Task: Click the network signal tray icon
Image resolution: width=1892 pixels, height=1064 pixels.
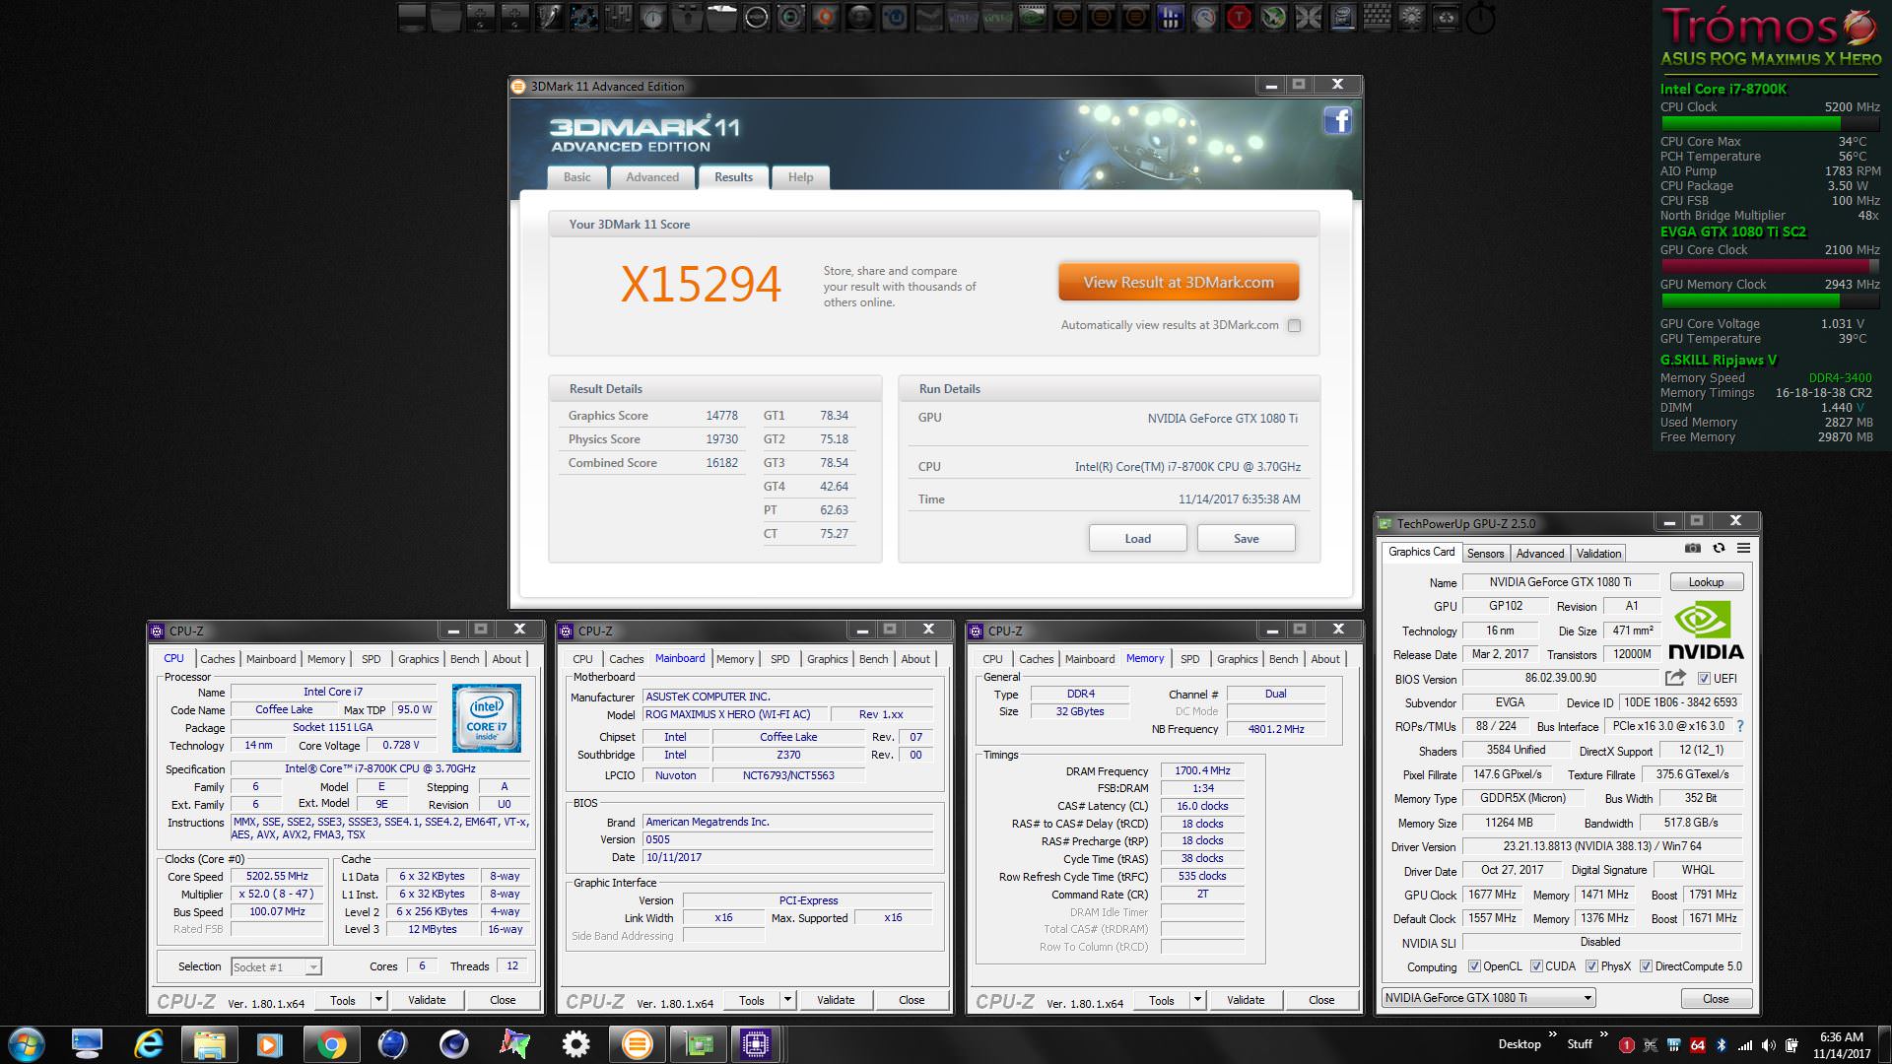Action: pyautogui.click(x=1745, y=1045)
